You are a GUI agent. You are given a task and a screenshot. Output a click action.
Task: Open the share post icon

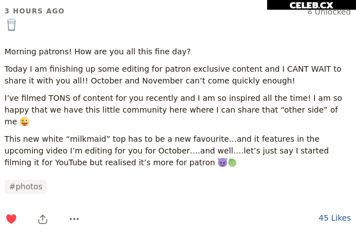(x=43, y=219)
